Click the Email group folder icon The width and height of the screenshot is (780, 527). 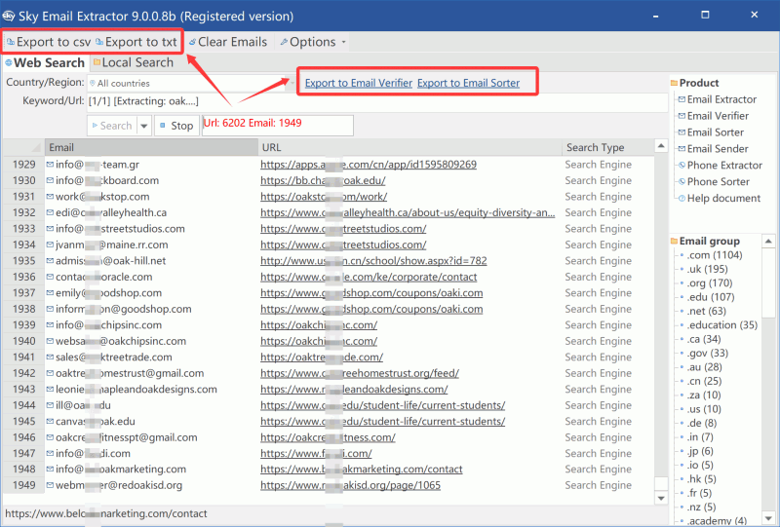click(674, 242)
